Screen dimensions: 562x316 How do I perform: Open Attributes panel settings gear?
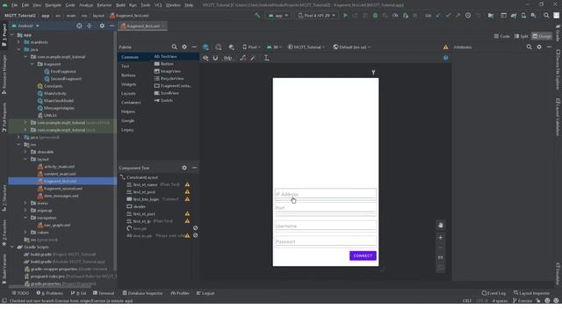pos(539,47)
